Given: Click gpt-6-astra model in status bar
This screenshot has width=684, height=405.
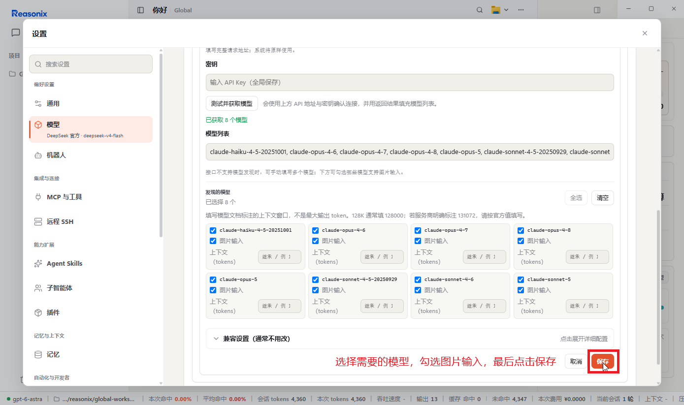Looking at the screenshot, I should tap(26, 399).
